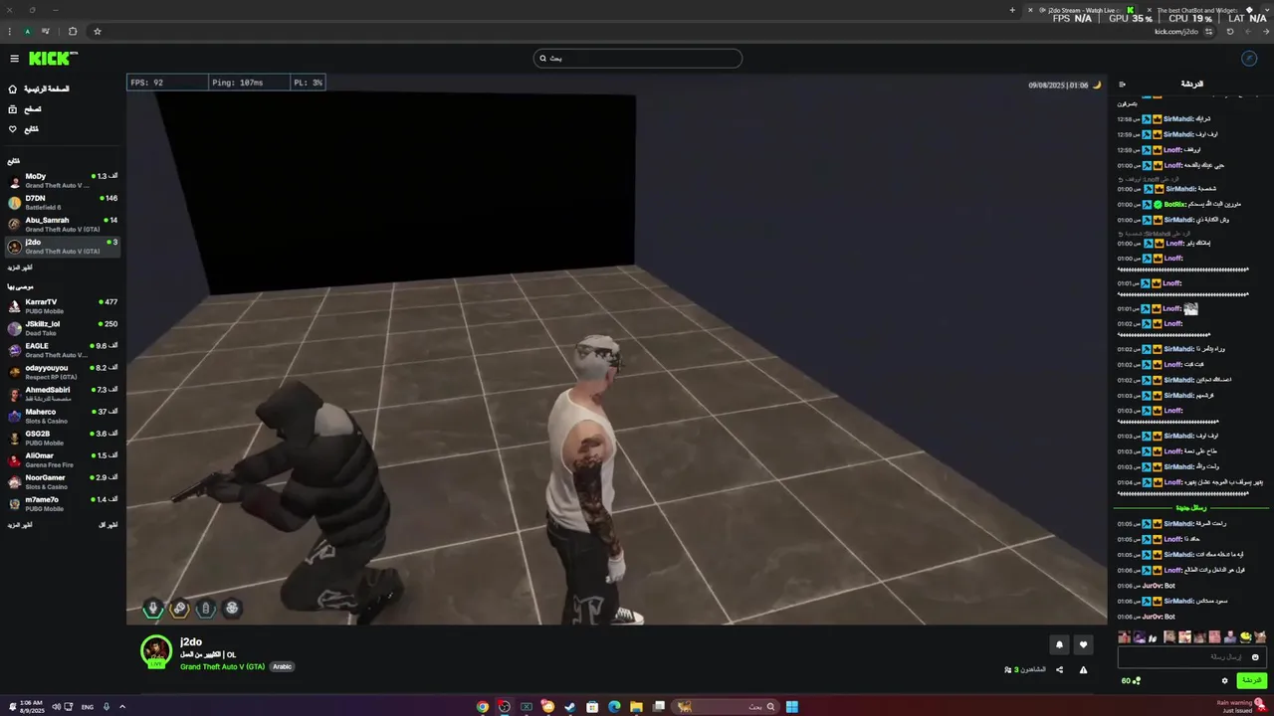Close the j2do Stream browser tab
This screenshot has height=716, width=1274.
tap(1030, 10)
